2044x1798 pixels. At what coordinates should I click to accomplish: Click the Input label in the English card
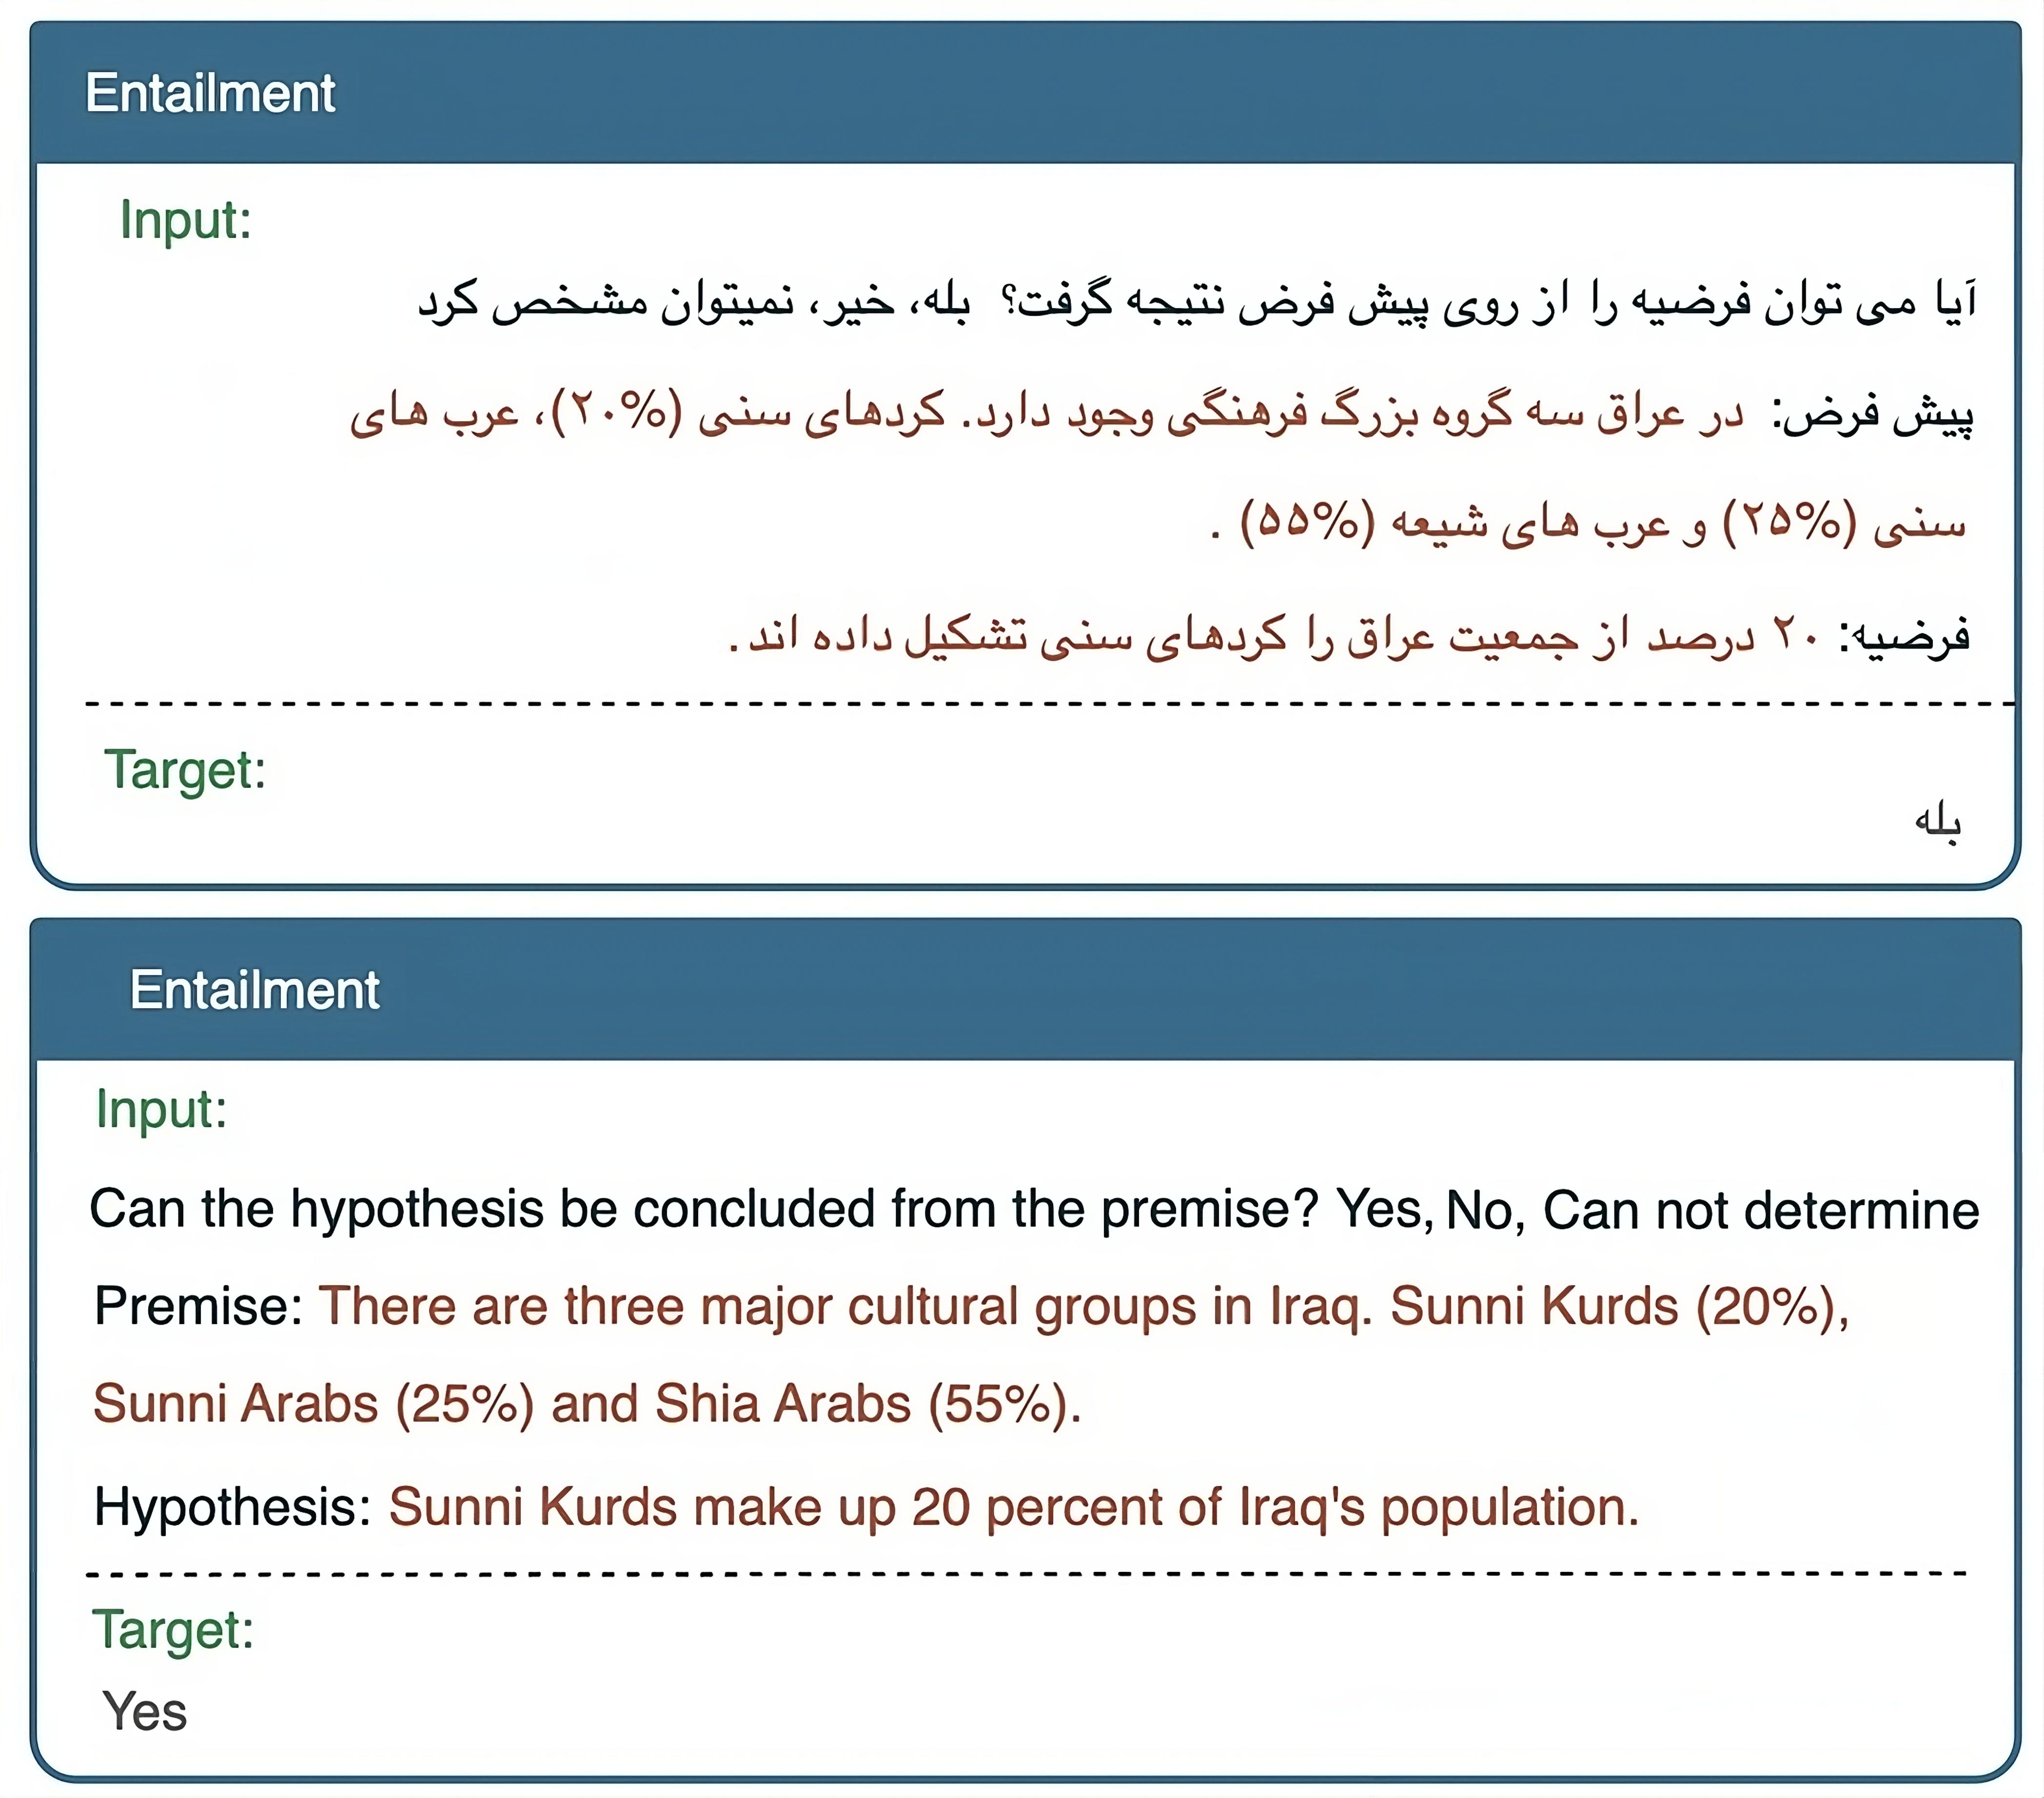coord(162,1110)
